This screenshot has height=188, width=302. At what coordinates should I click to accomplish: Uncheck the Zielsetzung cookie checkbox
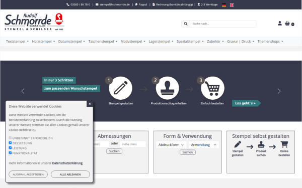[10, 143]
